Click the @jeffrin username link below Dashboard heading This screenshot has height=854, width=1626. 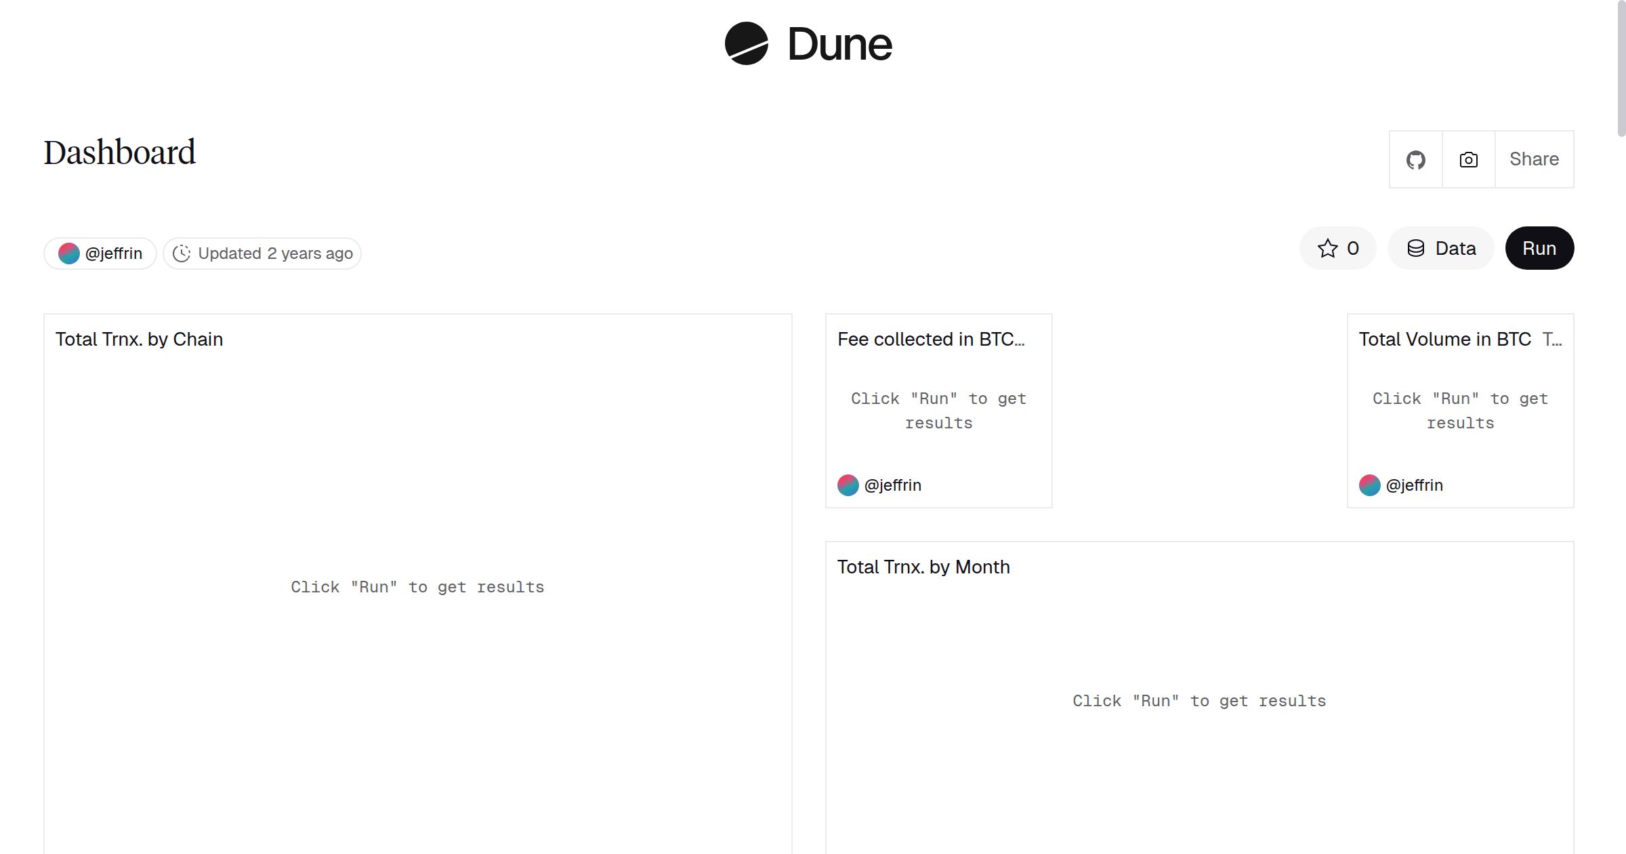pyautogui.click(x=114, y=253)
